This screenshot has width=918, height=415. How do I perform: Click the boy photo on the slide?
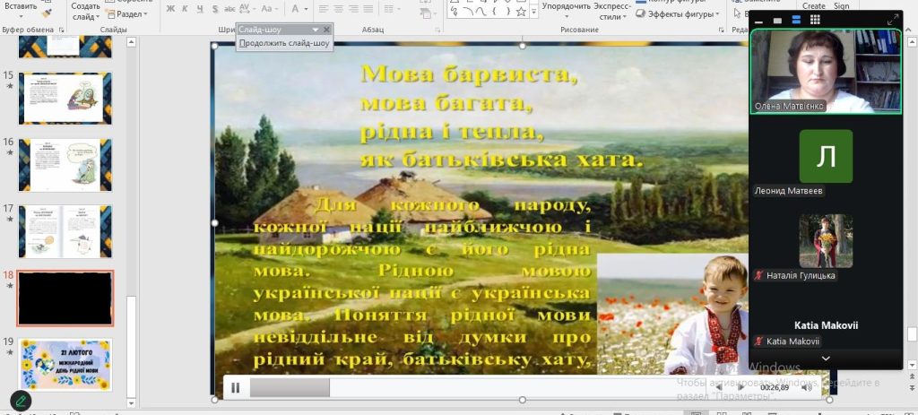[x=673, y=315]
